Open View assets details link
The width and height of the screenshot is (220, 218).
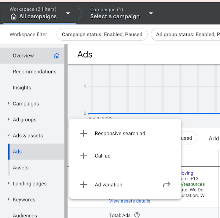click(x=130, y=201)
